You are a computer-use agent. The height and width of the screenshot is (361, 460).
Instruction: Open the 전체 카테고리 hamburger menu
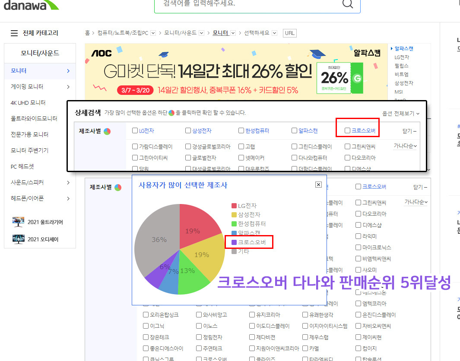click(14, 33)
